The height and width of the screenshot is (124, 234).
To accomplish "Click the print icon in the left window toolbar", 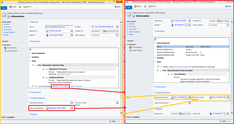I will tap(20, 7).
